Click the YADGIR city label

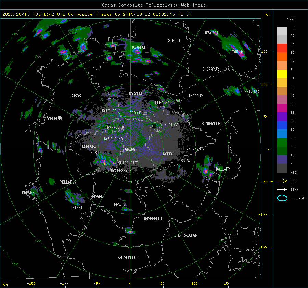[237, 52]
